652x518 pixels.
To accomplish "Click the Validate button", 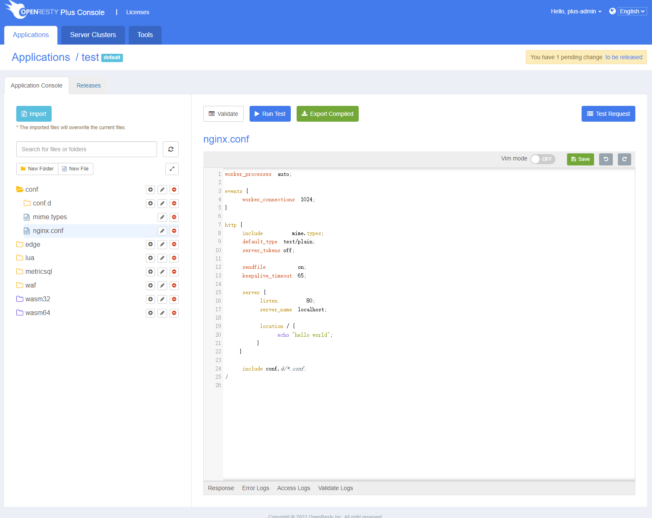I will pyautogui.click(x=223, y=114).
